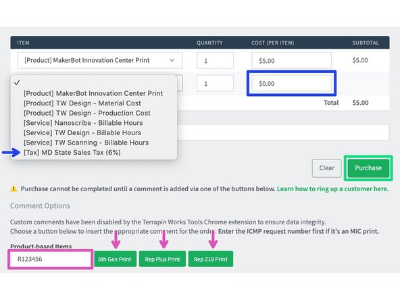The image size is (400, 300).
Task: Click the yellow warning icon
Action: point(14,189)
